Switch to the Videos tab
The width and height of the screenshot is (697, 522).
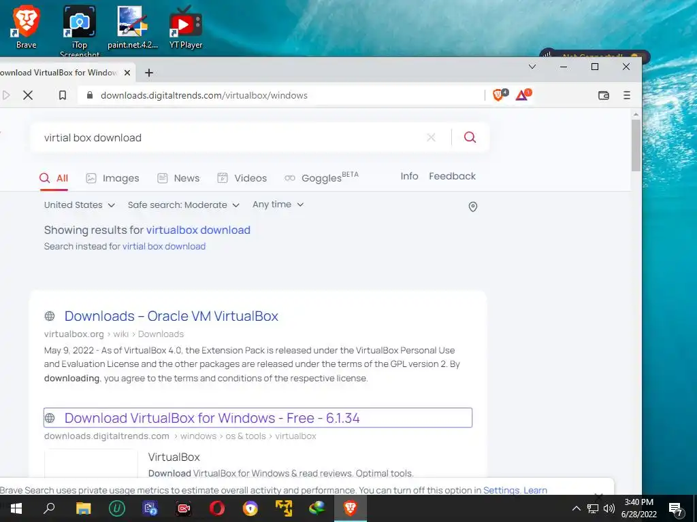coord(242,179)
